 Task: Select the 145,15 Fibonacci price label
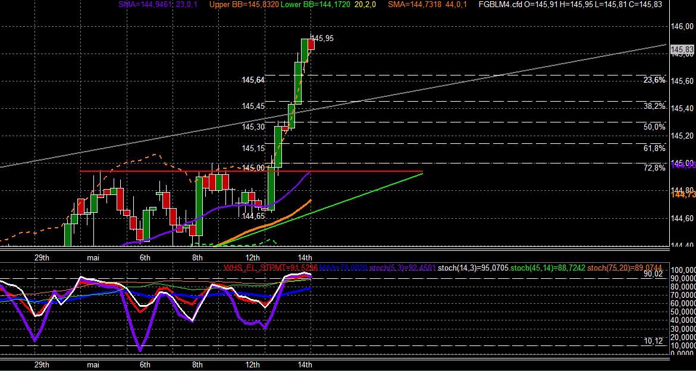(x=253, y=148)
